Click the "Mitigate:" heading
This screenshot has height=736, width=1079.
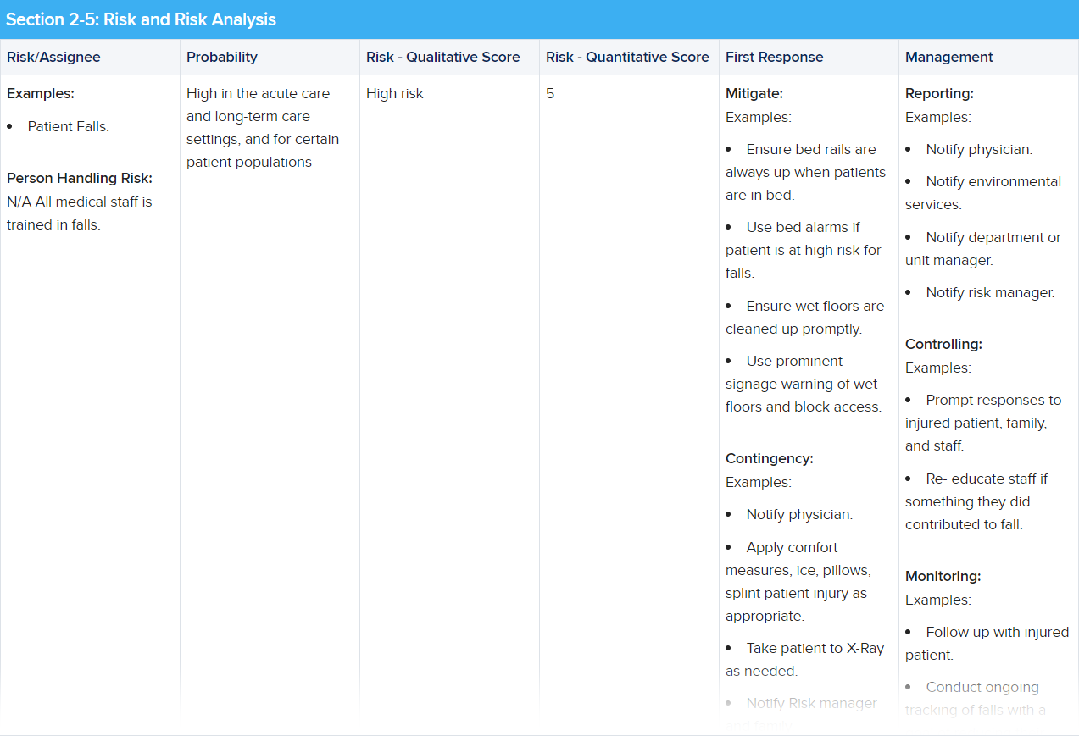[x=754, y=93]
